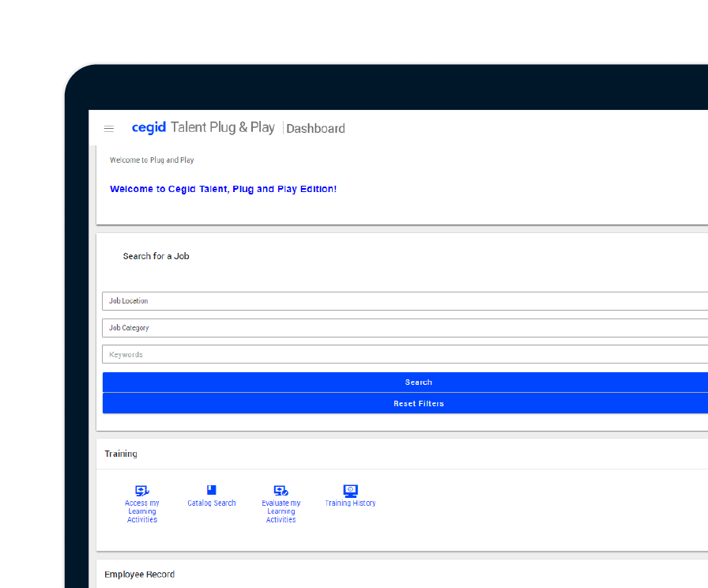This screenshot has width=708, height=588.
Task: Open the hamburger navigation menu
Action: click(109, 129)
